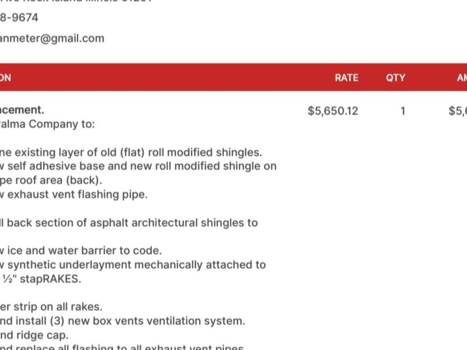The image size is (467, 350).
Task: Click the bold 'acement.' item title
Action: pyautogui.click(x=22, y=110)
